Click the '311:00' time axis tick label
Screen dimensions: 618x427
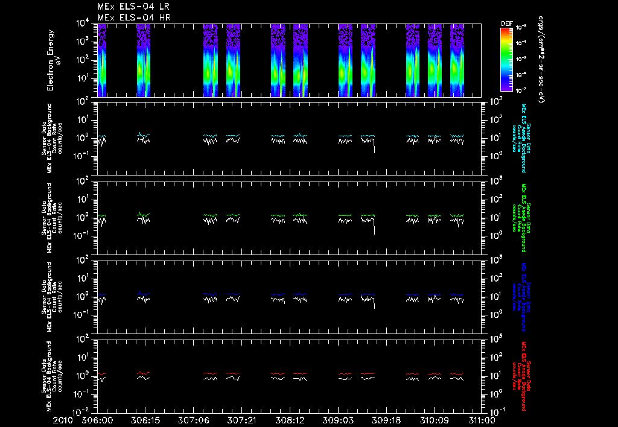[x=481, y=420]
